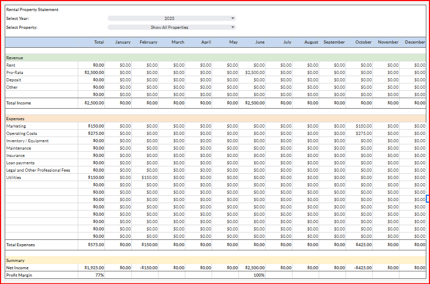Select the Marketing total cell $150.00

[x=91, y=126]
